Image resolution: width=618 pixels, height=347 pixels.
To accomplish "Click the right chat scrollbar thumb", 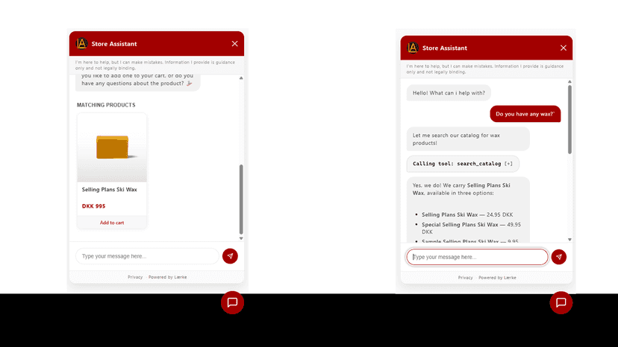I will (569, 120).
